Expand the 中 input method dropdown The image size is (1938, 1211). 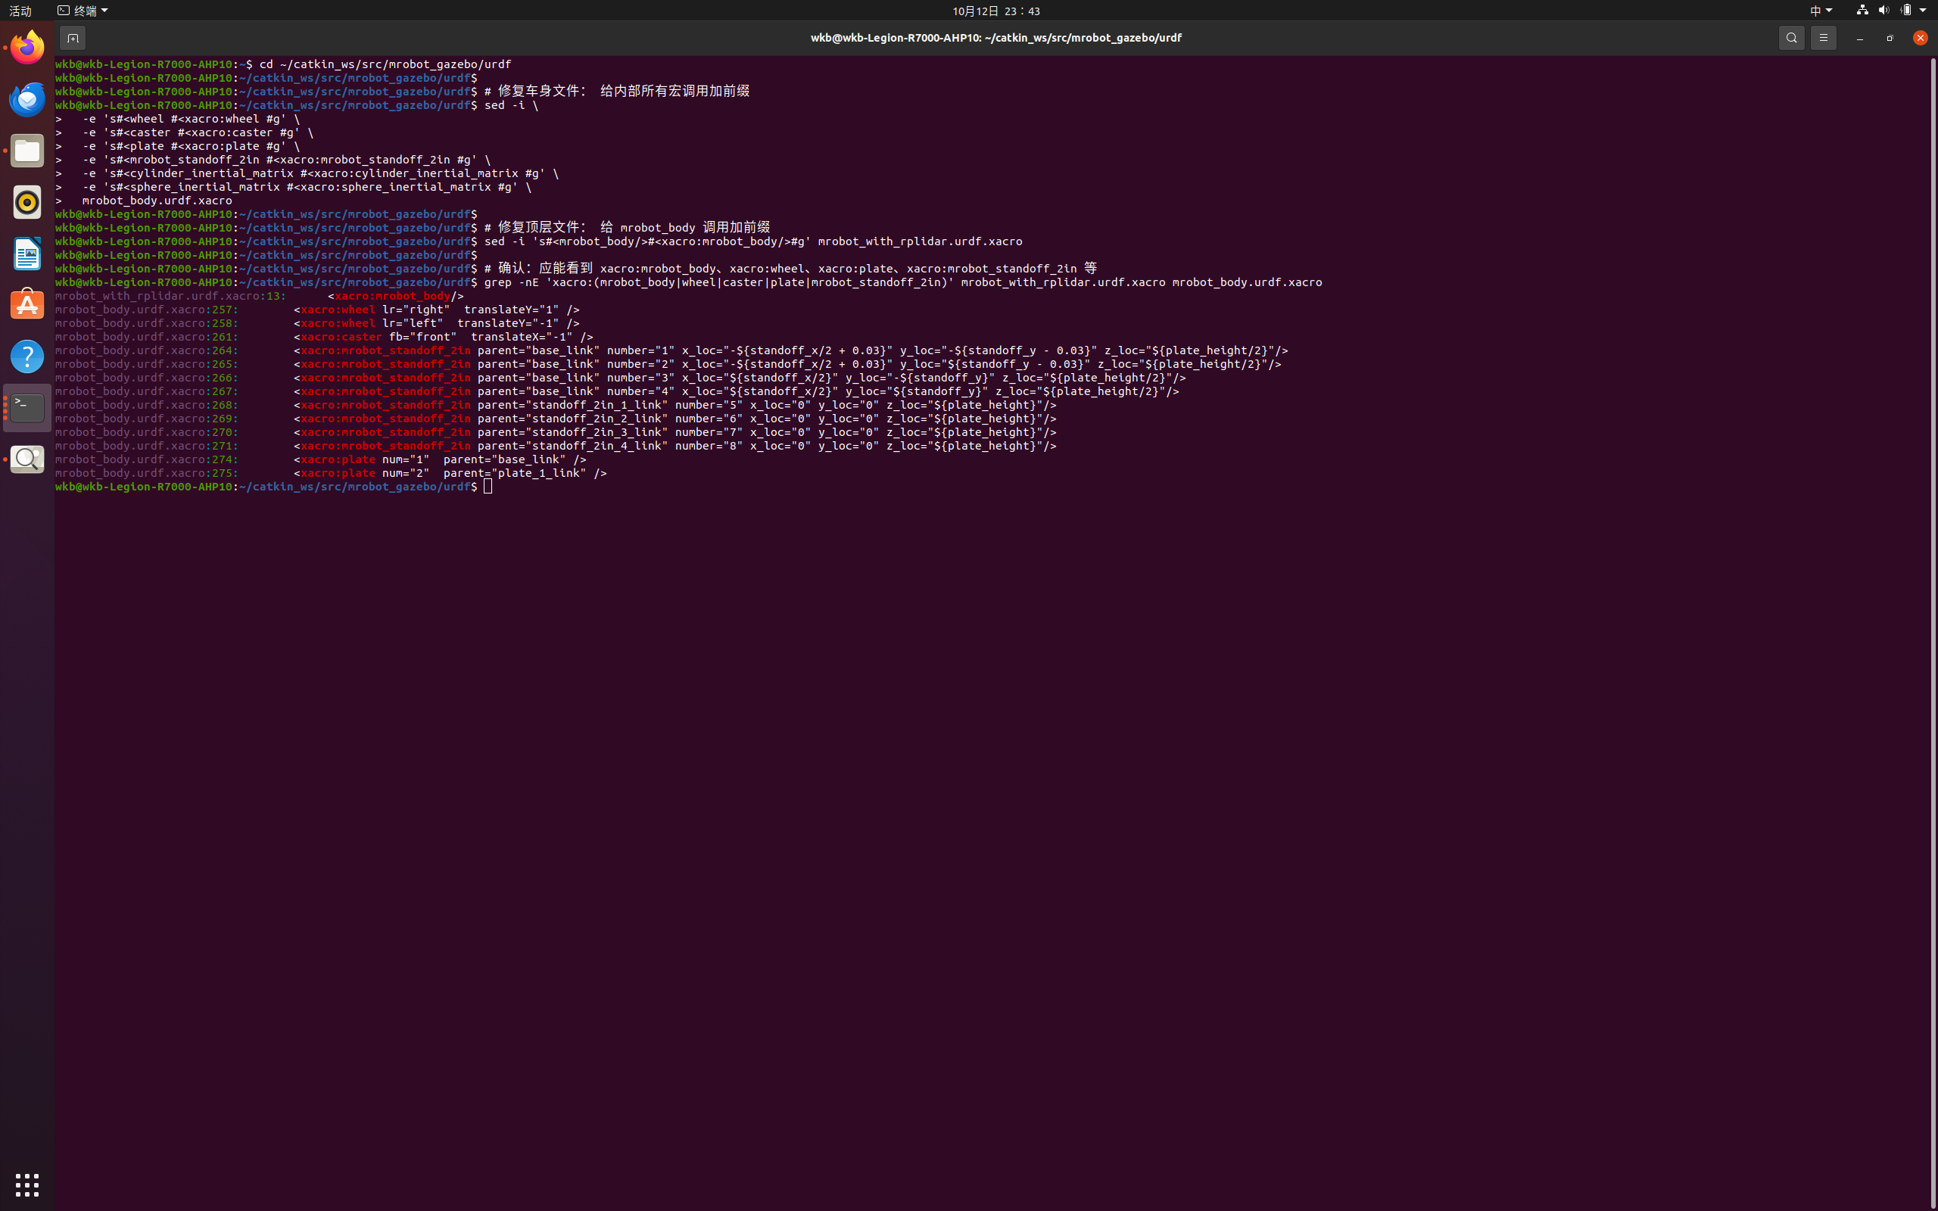[x=1821, y=11]
